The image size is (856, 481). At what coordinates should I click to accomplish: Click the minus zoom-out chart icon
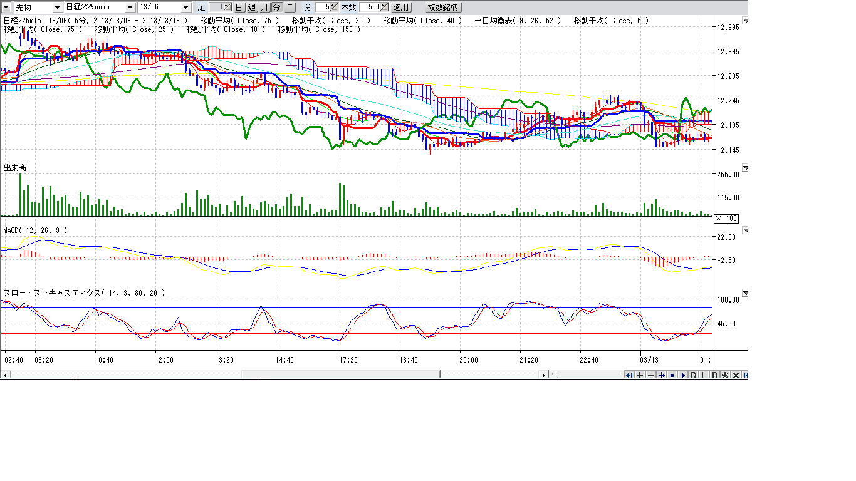pos(650,375)
